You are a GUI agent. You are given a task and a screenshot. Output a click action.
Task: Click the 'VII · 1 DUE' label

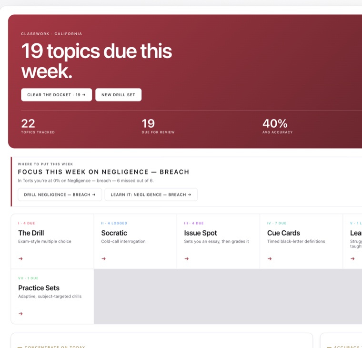(x=29, y=278)
